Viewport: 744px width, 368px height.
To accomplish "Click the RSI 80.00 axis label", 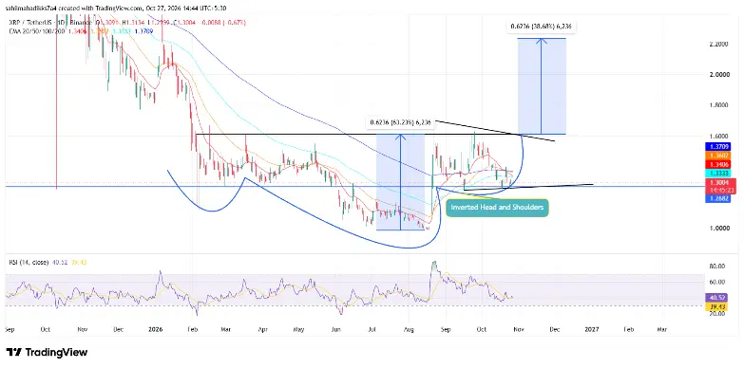I will tap(716, 267).
